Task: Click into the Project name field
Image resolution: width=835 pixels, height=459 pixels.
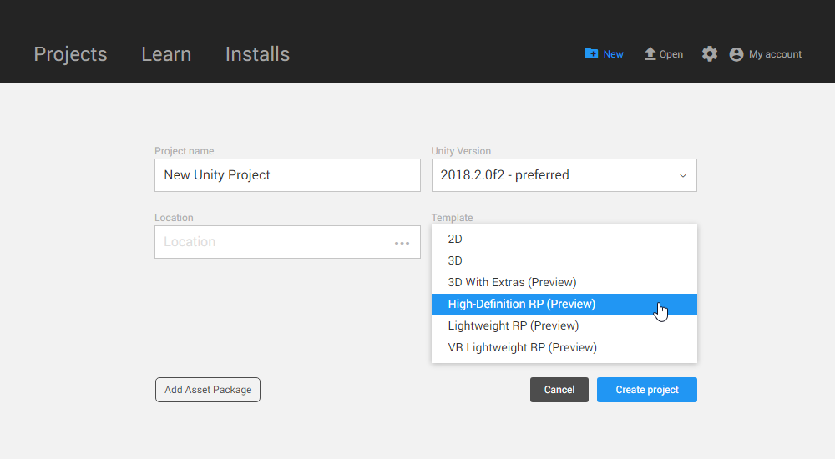Action: click(287, 175)
